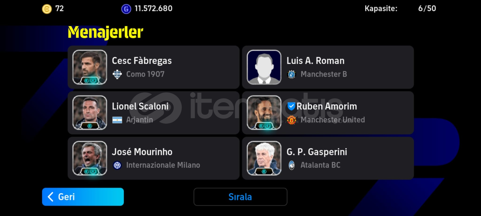Select G. P. Gasperini portrait thumbnail

coord(264,158)
